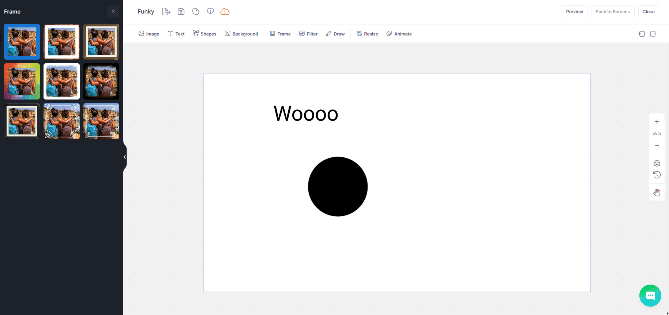Open the Image tool
Image resolution: width=669 pixels, height=315 pixels.
[149, 34]
